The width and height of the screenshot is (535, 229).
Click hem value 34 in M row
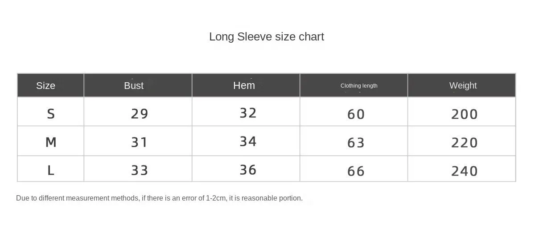click(248, 141)
